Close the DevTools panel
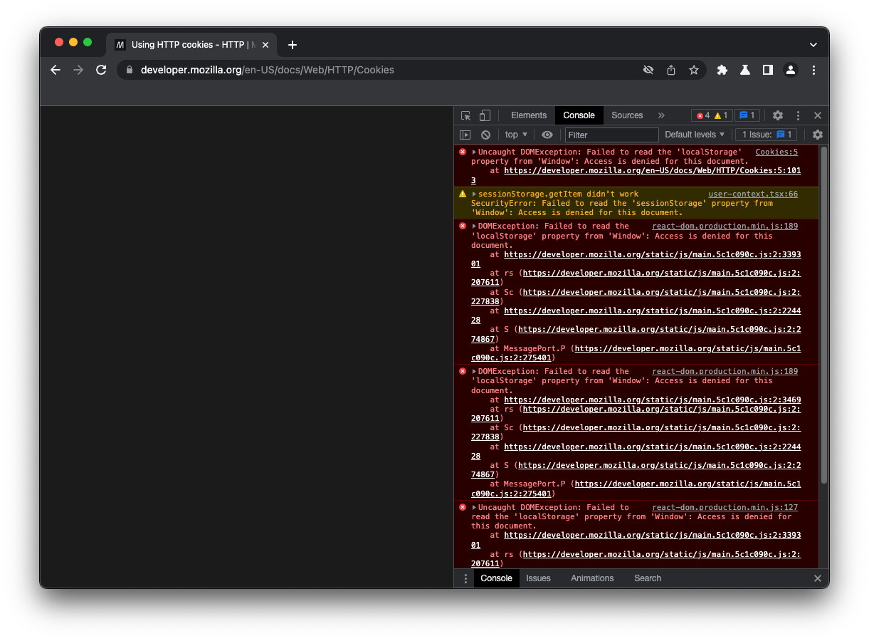Screen dimensions: 869x641 click(818, 115)
